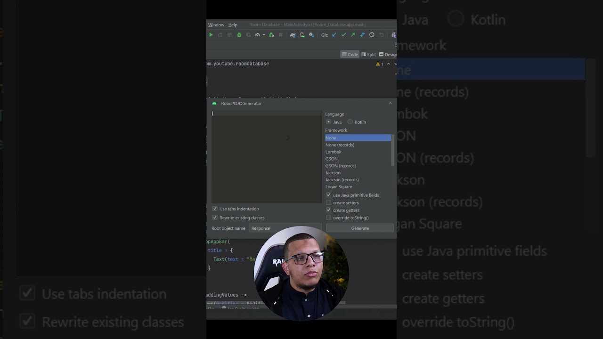Viewport: 603px width, 339px height.
Task: Click the Apply Code Changes icon
Action: [230, 35]
